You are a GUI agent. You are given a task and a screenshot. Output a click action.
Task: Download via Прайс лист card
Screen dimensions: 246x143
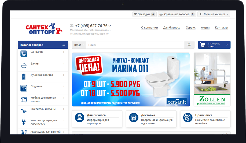205,119
